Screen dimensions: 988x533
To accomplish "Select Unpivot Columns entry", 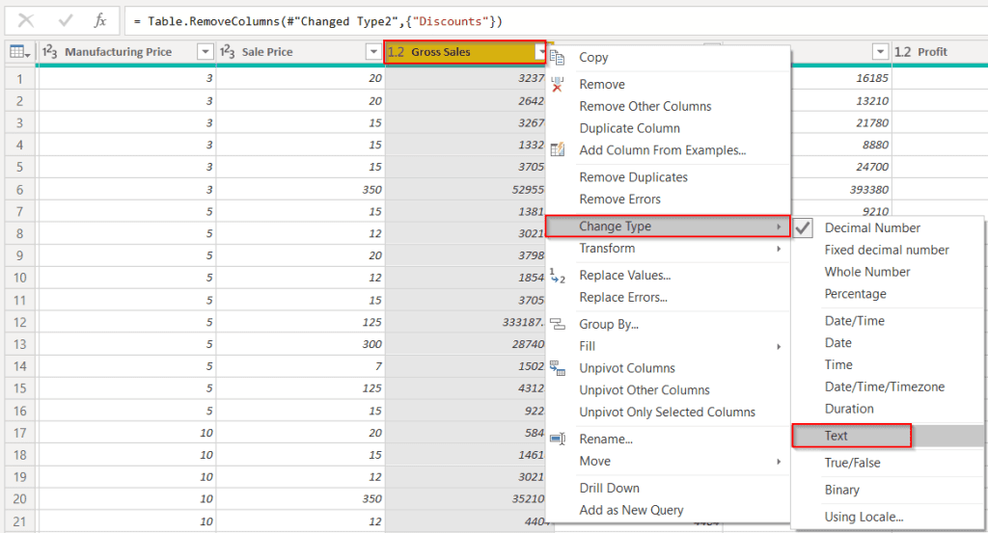I will tap(627, 368).
